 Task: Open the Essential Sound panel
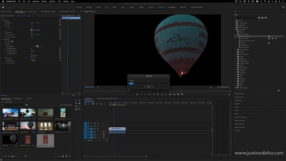239,97
